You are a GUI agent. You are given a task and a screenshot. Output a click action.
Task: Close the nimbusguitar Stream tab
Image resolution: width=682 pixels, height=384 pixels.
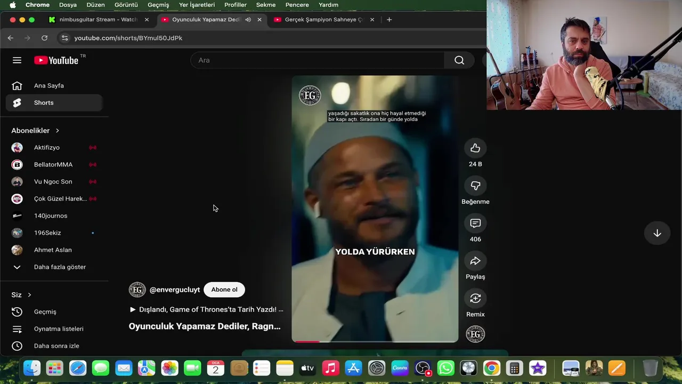pyautogui.click(x=147, y=20)
